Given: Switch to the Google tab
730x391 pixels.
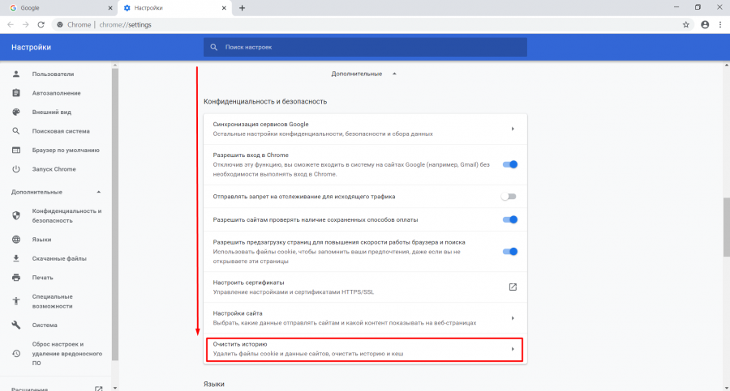Looking at the screenshot, I should tap(57, 7).
